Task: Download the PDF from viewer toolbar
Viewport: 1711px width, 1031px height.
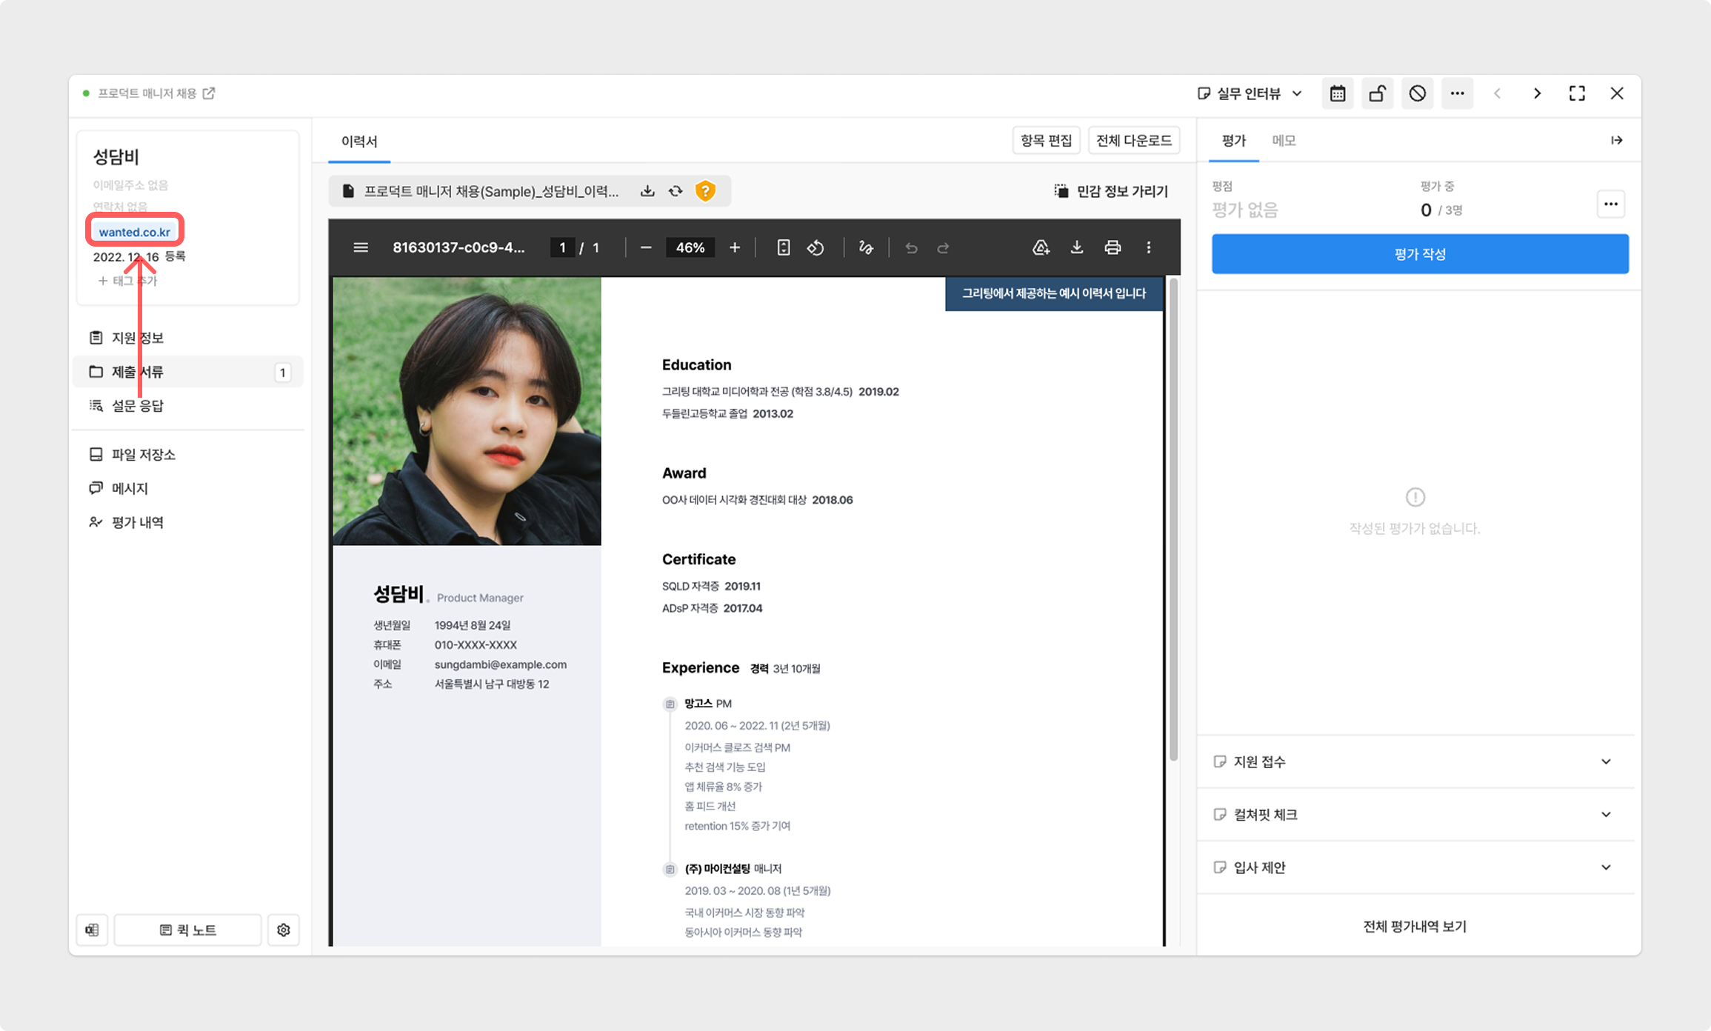Action: 1077,247
